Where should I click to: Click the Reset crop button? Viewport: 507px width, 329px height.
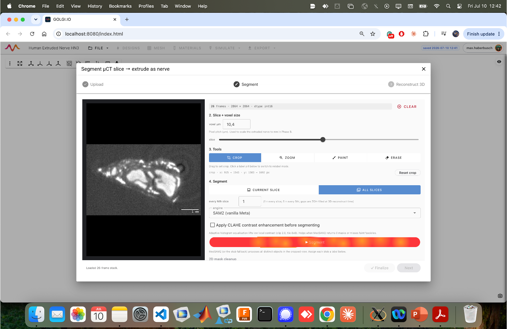tap(408, 173)
